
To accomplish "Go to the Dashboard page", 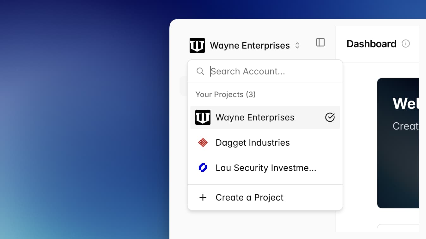I will click(x=371, y=44).
